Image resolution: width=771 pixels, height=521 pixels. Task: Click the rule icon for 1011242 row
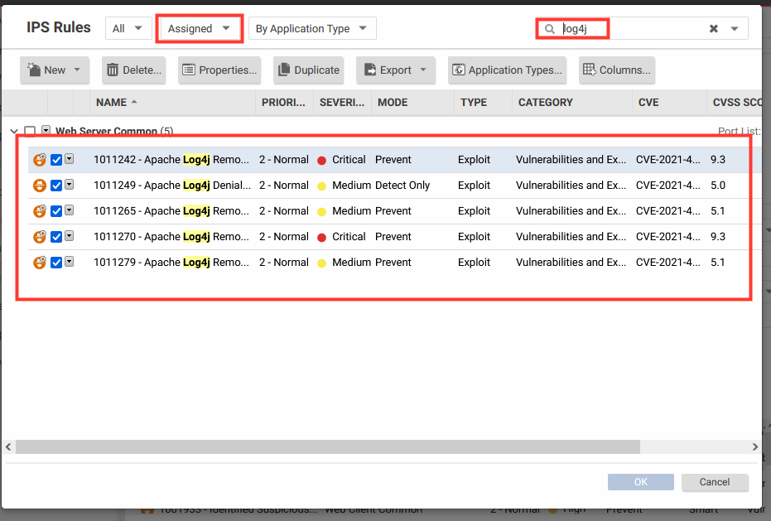click(40, 159)
